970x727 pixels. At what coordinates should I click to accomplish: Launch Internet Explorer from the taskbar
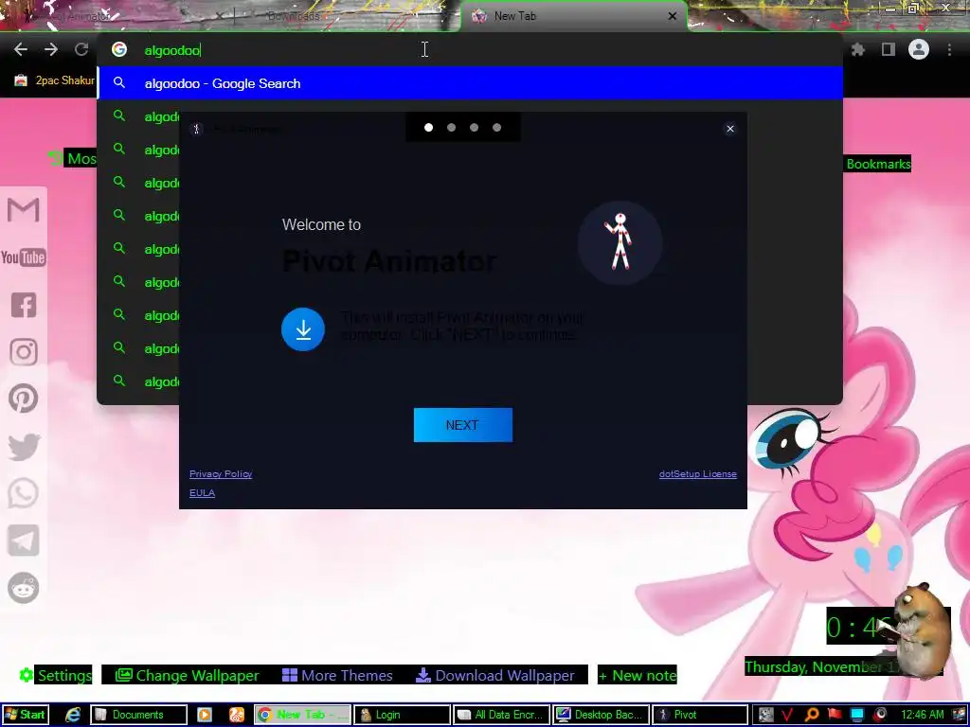(73, 715)
